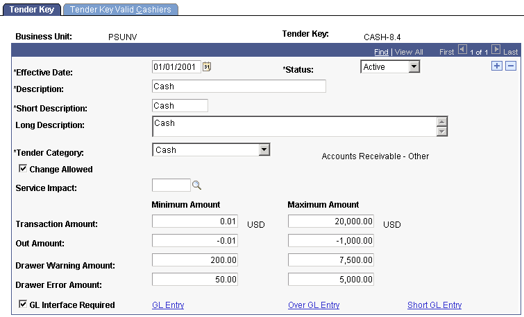Open the GL Entry link
This screenshot has width=524, height=317.
tap(168, 305)
